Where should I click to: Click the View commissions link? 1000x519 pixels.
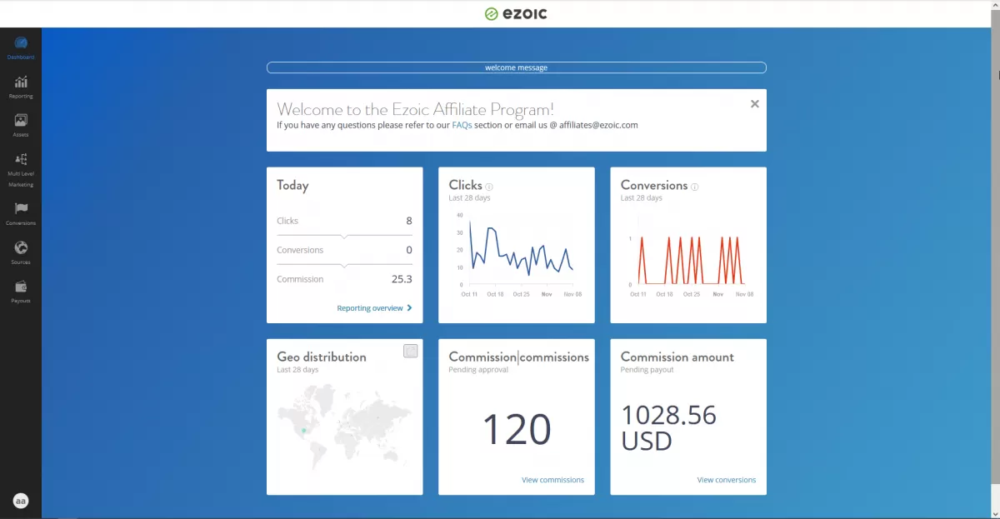[552, 480]
